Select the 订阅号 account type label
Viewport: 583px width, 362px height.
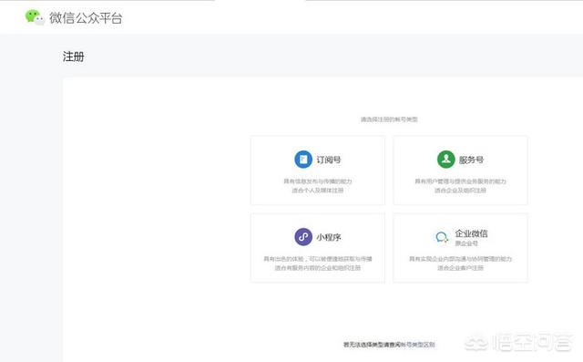(329, 160)
